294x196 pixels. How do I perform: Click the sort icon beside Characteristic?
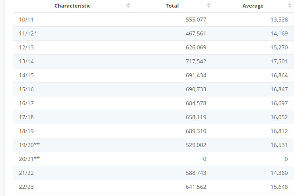click(x=128, y=6)
